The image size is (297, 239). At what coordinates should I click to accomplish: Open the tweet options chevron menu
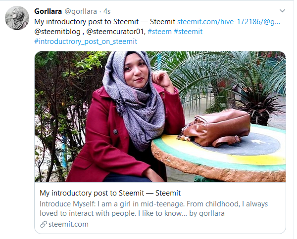click(x=282, y=11)
